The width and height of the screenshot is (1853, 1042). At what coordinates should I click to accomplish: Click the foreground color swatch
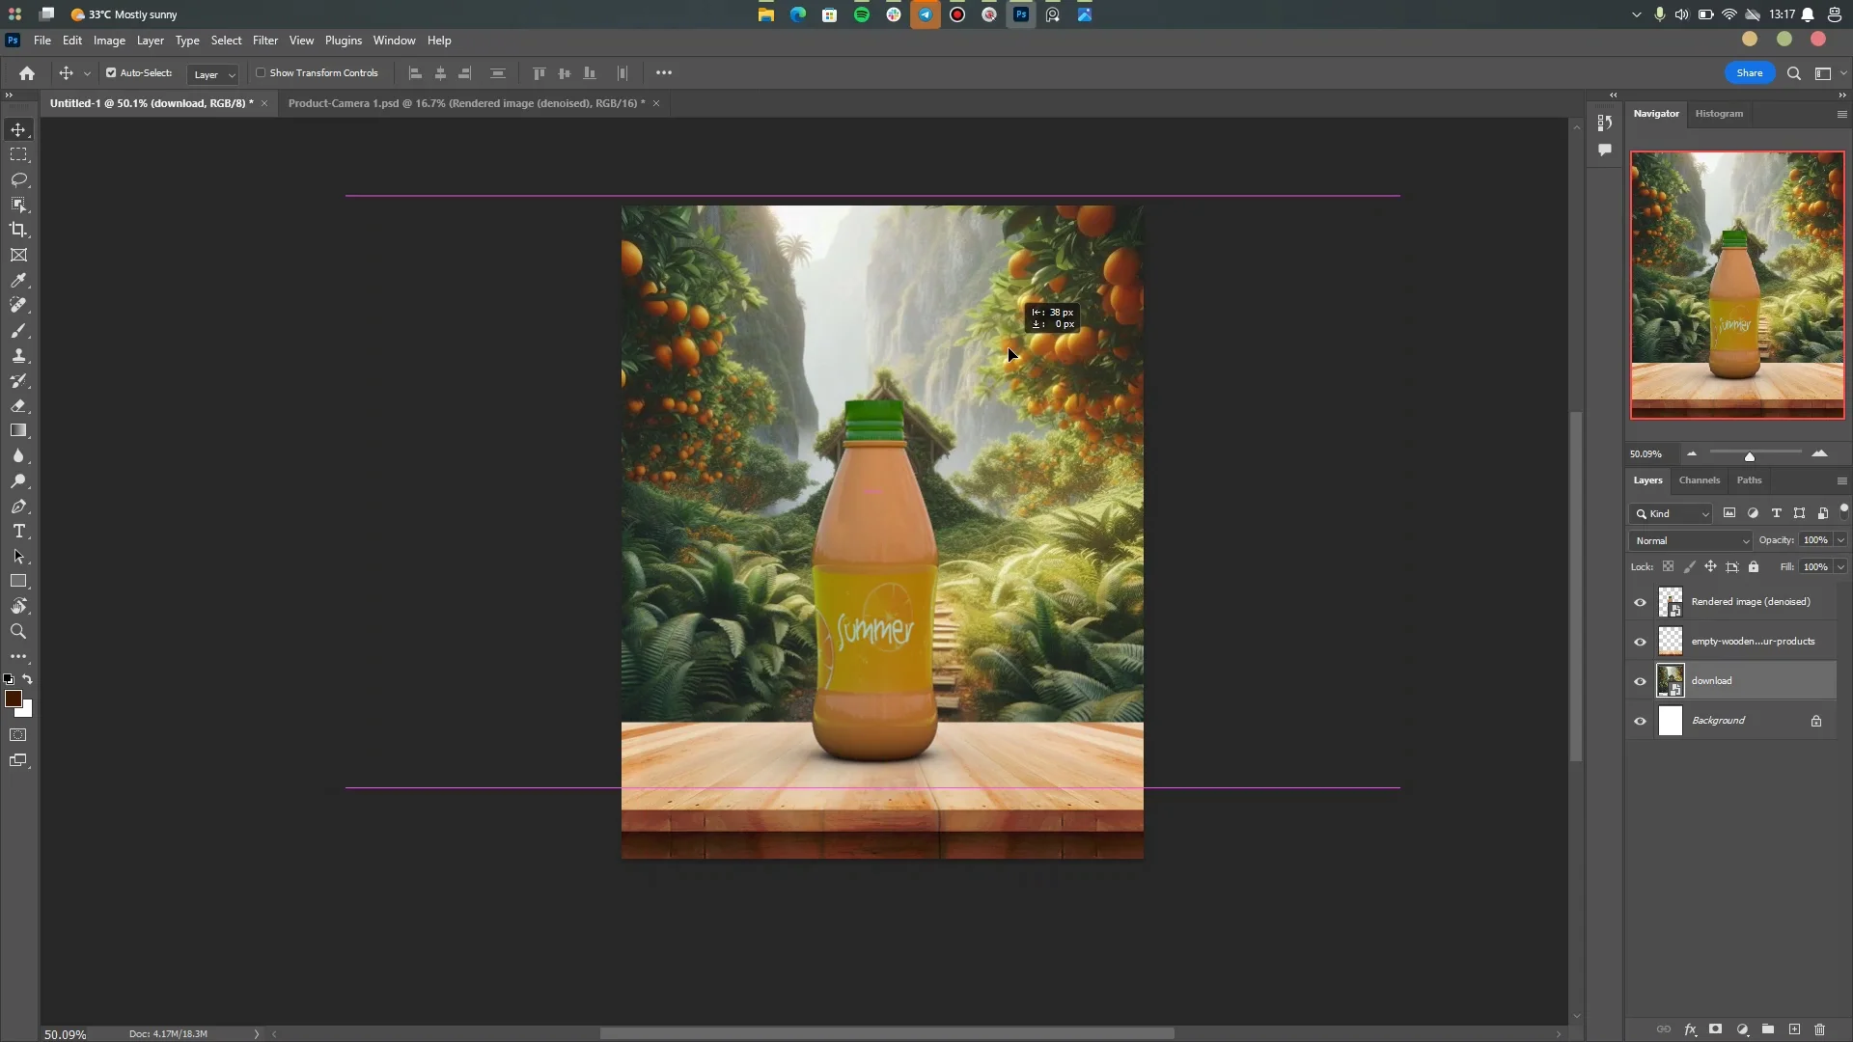coord(13,699)
